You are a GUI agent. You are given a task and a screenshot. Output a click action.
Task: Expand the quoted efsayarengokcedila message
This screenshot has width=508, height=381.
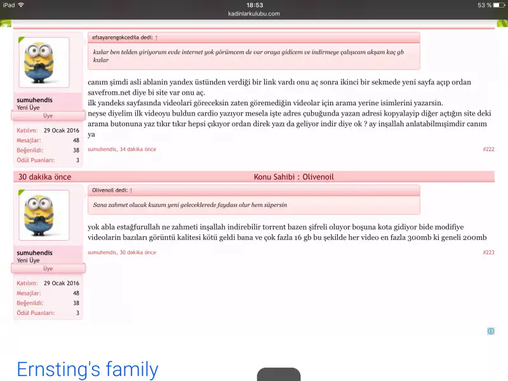(x=254, y=57)
